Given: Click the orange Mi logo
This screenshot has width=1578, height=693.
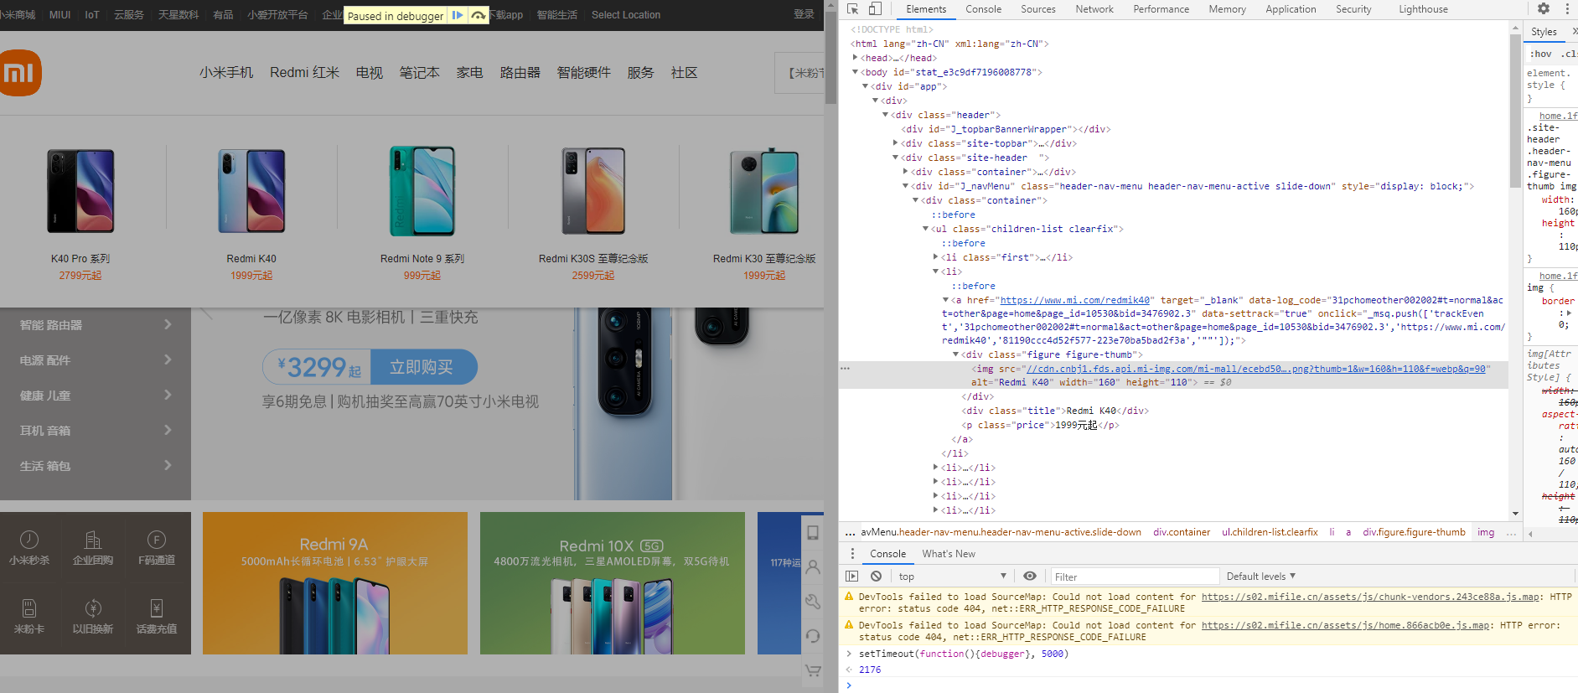Looking at the screenshot, I should pos(18,73).
